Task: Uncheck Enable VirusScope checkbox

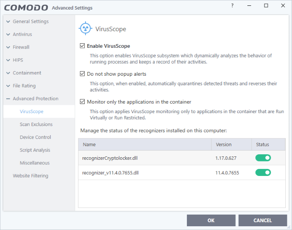Action: pos(82,46)
